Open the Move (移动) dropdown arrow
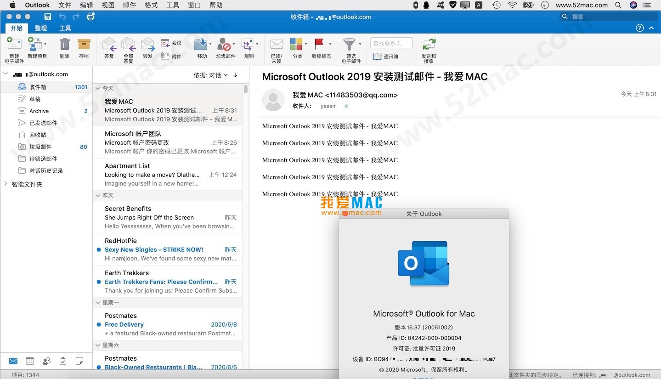Screen dimensions: 661x379 tap(210, 44)
